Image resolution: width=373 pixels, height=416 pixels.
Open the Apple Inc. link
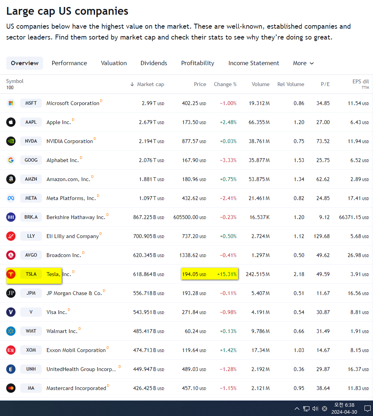tap(59, 122)
